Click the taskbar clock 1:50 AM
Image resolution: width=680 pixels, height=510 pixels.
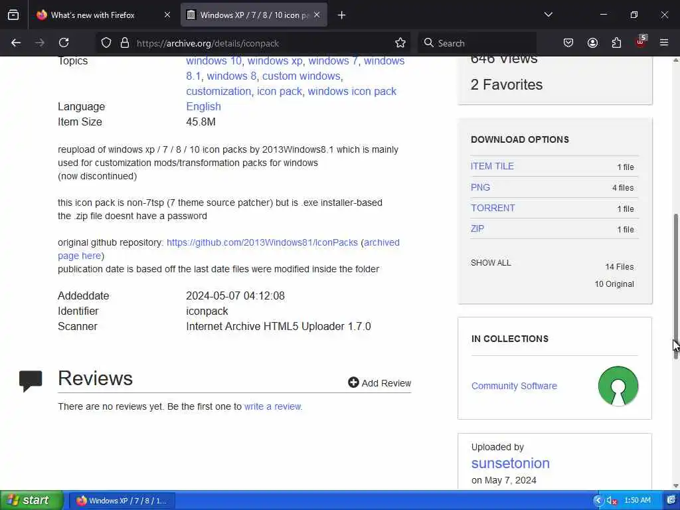click(637, 501)
